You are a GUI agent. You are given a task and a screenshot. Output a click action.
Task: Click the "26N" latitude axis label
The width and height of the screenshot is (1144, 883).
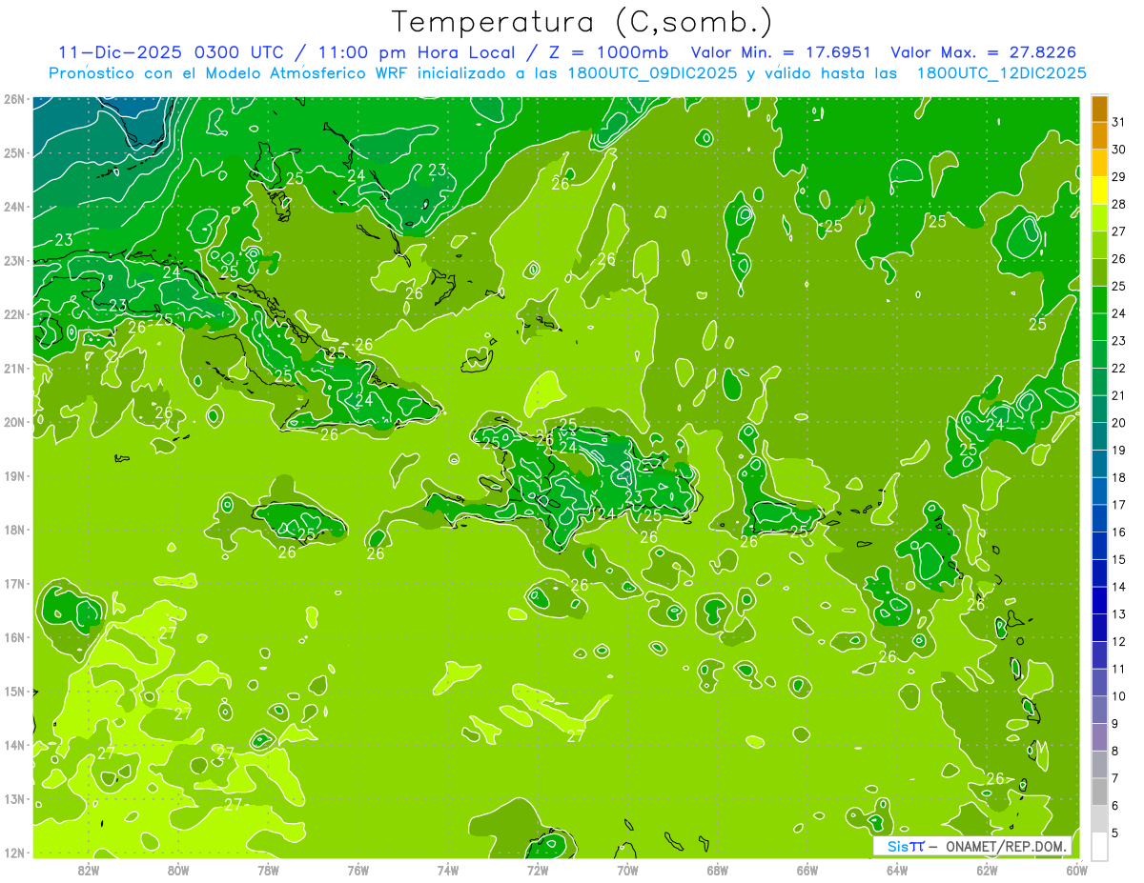(13, 99)
